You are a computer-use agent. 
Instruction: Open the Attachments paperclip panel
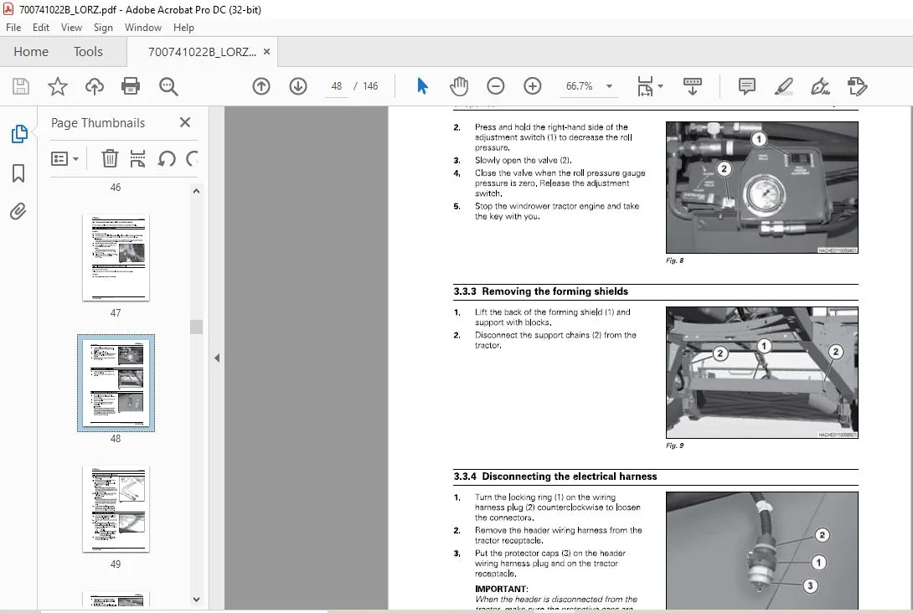(x=18, y=211)
